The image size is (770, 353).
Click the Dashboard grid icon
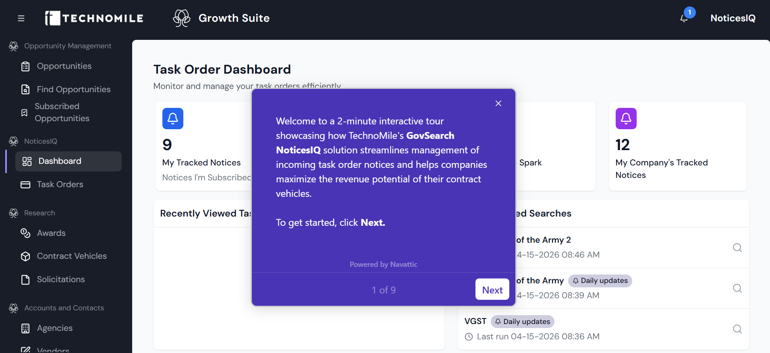click(27, 161)
